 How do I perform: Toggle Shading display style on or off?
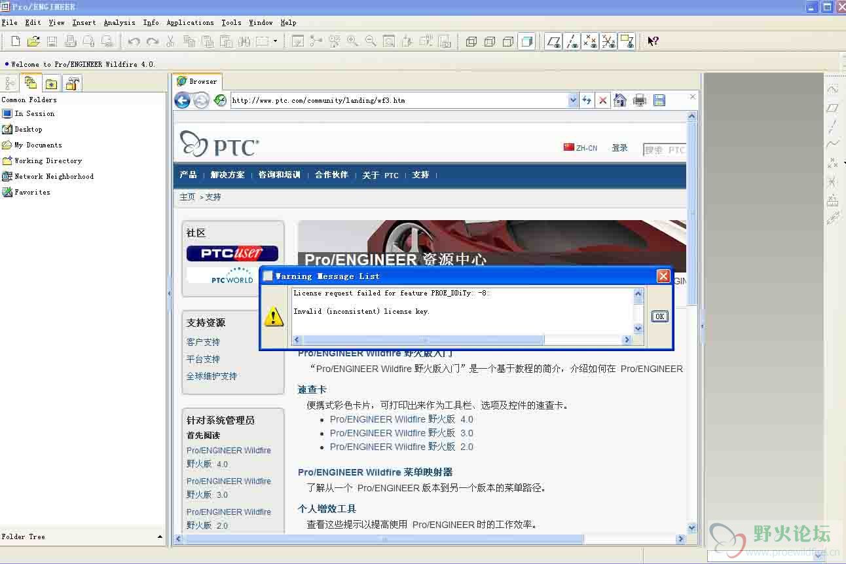click(x=526, y=41)
